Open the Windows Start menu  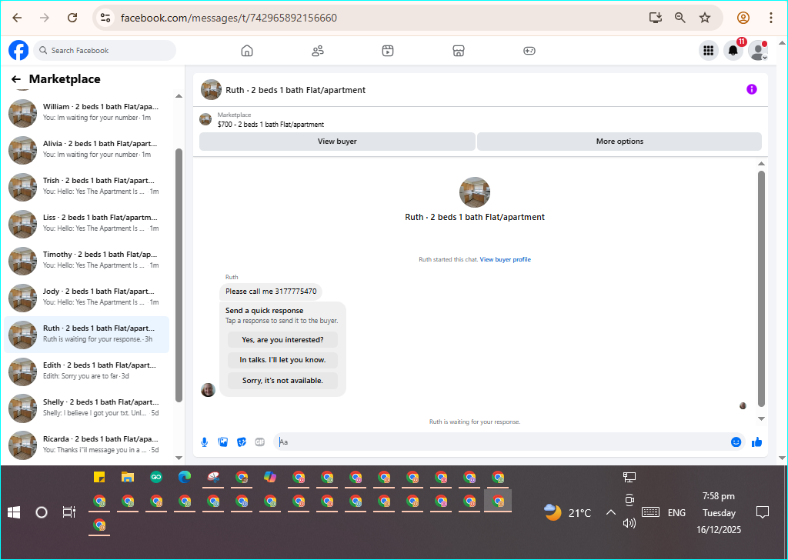pyautogui.click(x=14, y=512)
